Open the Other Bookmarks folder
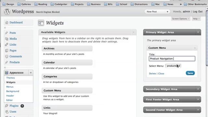The height and width of the screenshot is (117, 208). pyautogui.click(x=195, y=4)
